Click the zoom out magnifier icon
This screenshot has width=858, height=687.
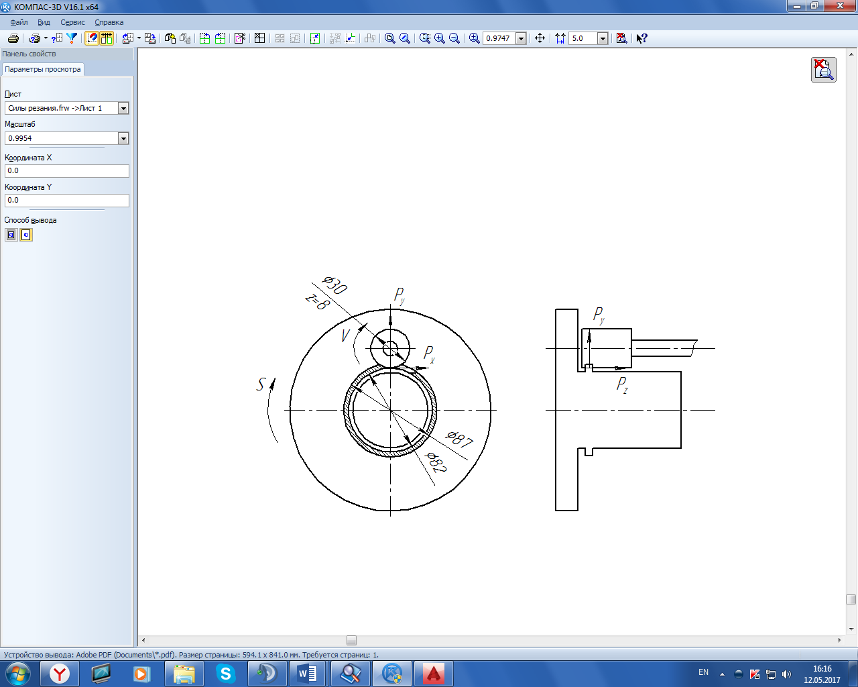(454, 38)
